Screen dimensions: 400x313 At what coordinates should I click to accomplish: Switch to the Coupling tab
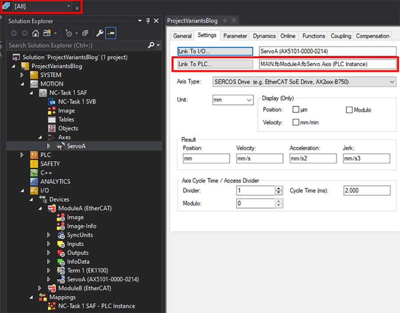[341, 36]
